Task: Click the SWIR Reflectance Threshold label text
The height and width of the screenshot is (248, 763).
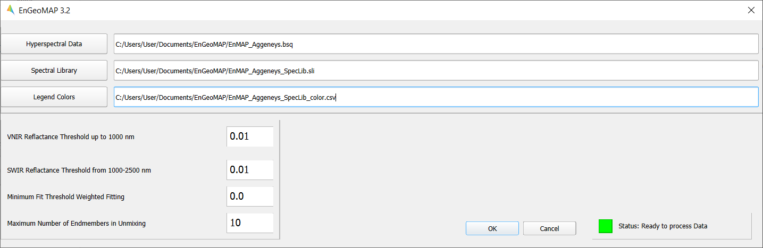Action: pyautogui.click(x=83, y=170)
